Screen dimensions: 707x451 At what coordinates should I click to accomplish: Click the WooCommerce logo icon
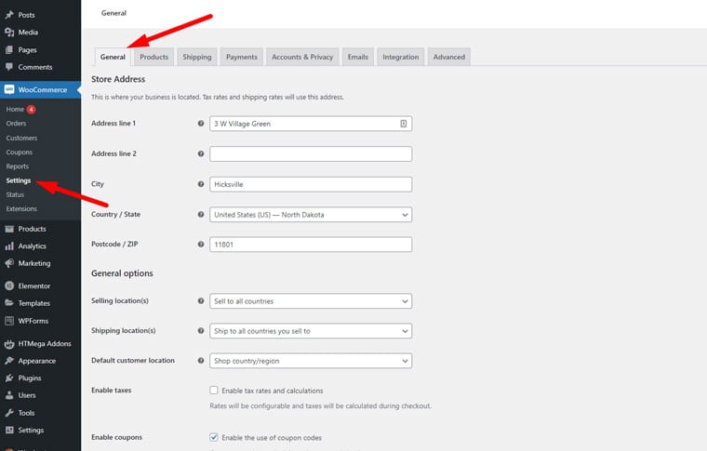[9, 89]
